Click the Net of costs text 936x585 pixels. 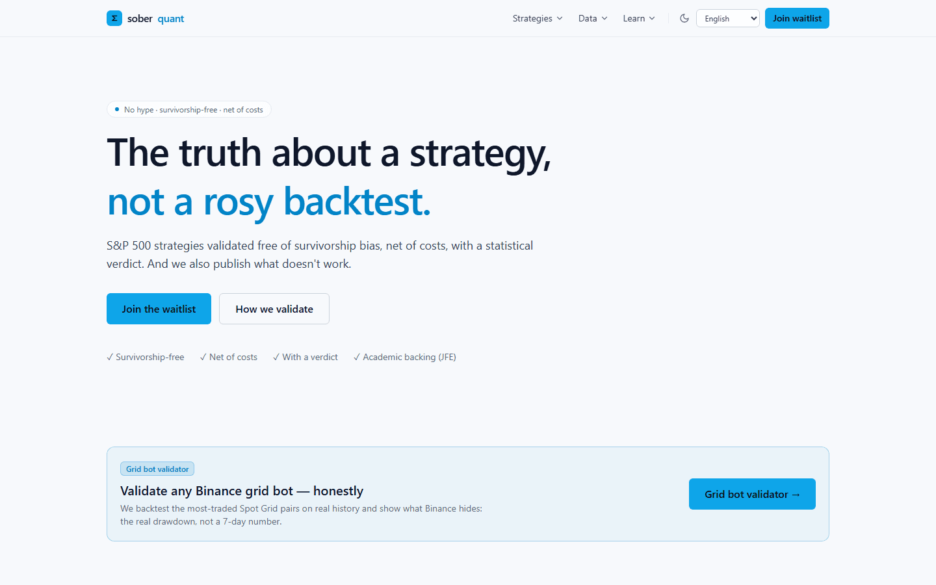click(x=229, y=357)
